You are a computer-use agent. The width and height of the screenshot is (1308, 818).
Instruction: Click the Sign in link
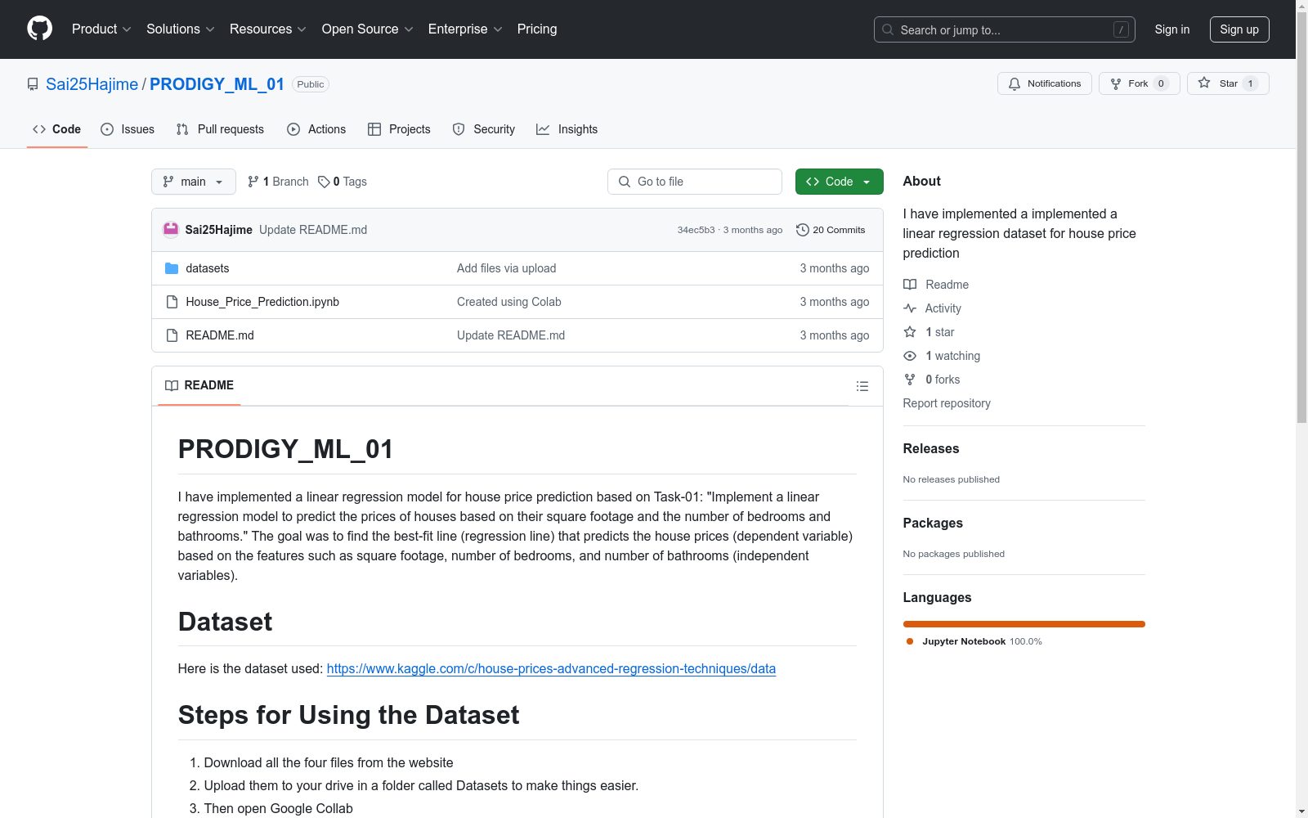(x=1172, y=29)
